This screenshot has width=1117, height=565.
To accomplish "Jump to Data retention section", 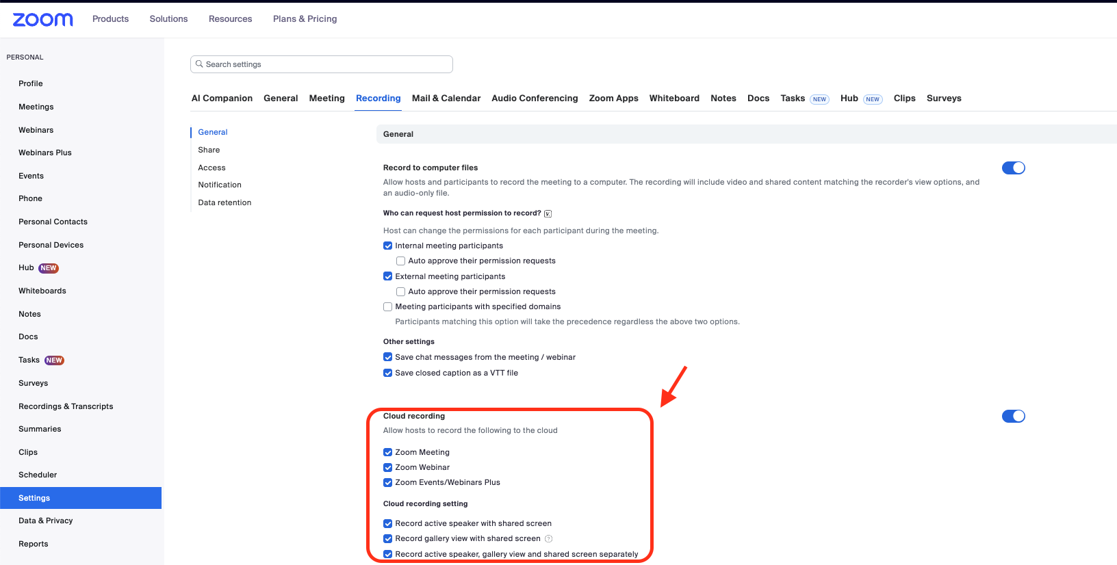I will pyautogui.click(x=224, y=202).
